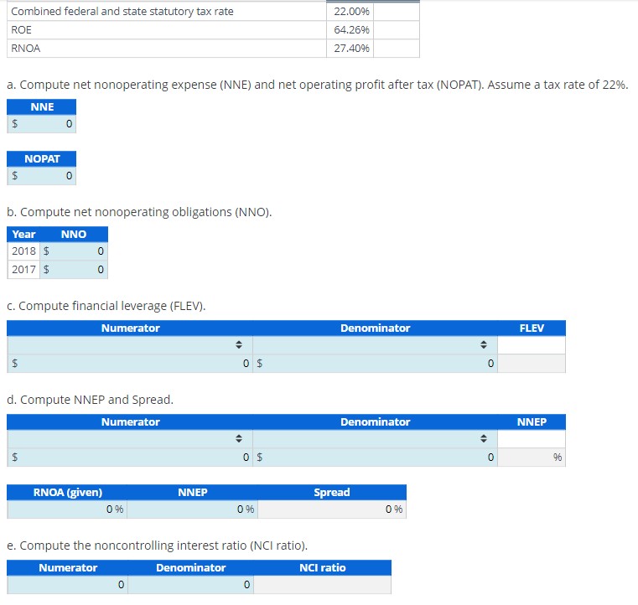Click the Spread result cell

[x=332, y=509]
